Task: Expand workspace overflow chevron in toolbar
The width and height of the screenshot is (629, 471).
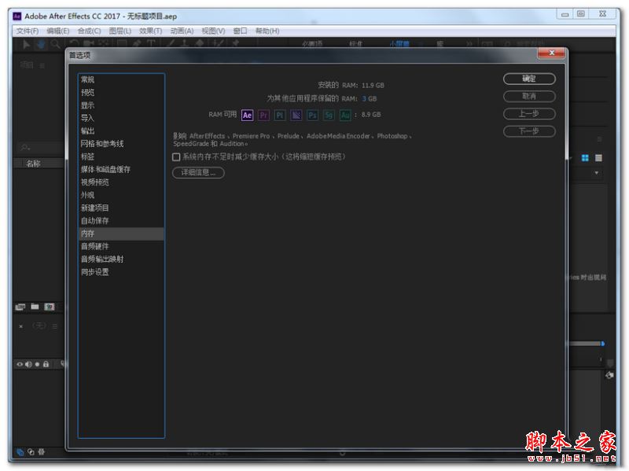Action: pos(469,44)
